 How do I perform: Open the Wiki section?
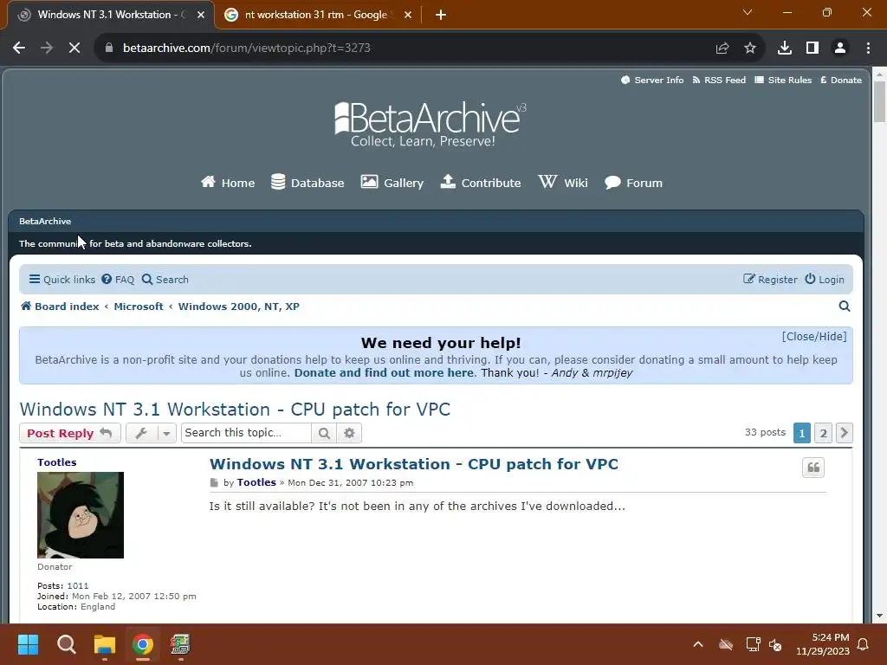563,183
